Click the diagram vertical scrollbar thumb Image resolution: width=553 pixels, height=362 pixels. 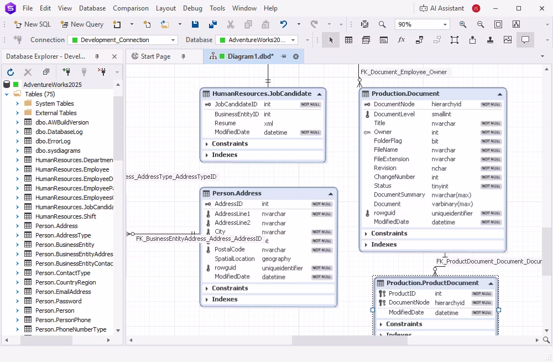546,251
